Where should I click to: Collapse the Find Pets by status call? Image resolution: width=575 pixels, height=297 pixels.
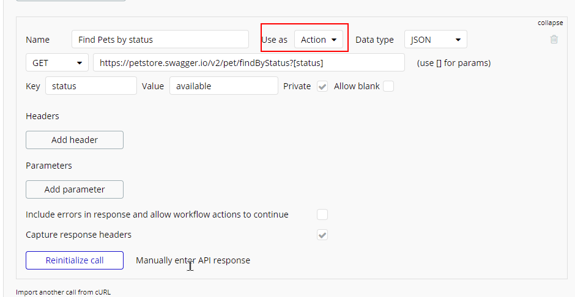550,23
